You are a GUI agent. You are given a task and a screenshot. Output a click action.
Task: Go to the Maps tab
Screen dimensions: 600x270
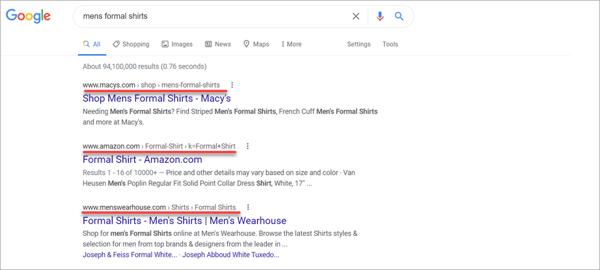(x=256, y=44)
